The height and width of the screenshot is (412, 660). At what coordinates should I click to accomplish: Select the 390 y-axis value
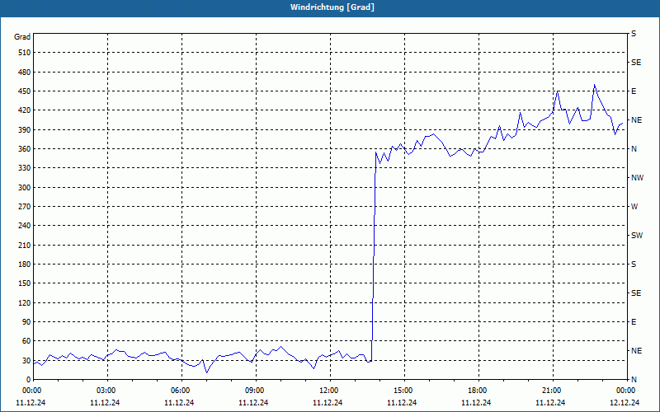pyautogui.click(x=25, y=129)
